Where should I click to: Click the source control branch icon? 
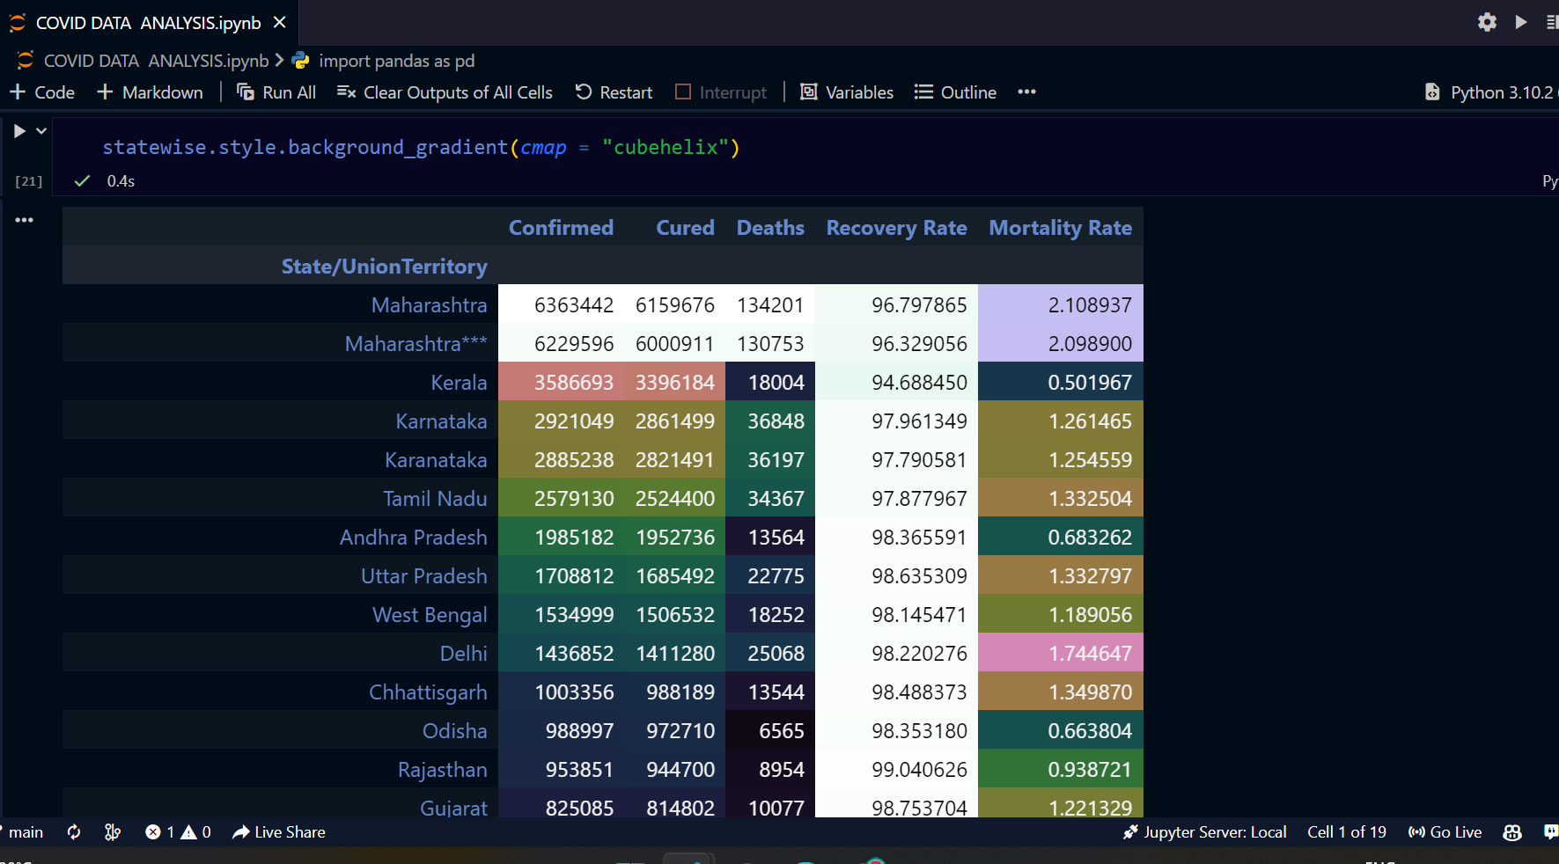point(113,831)
